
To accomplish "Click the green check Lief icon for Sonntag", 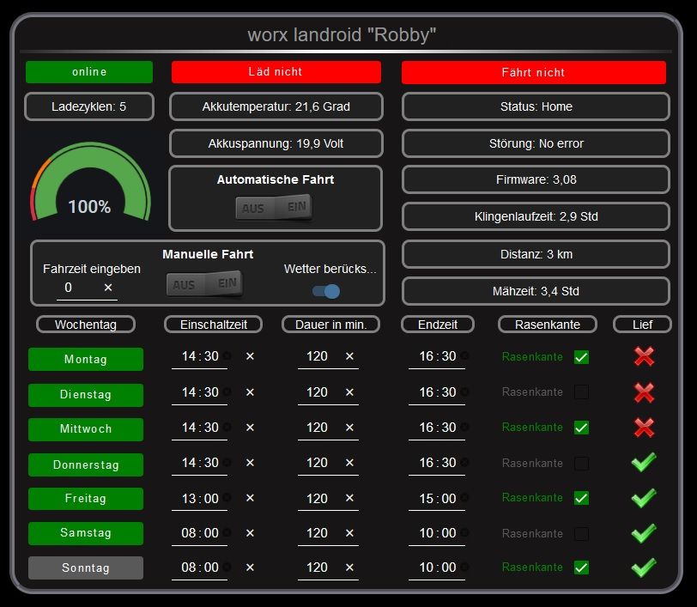I will pos(644,568).
